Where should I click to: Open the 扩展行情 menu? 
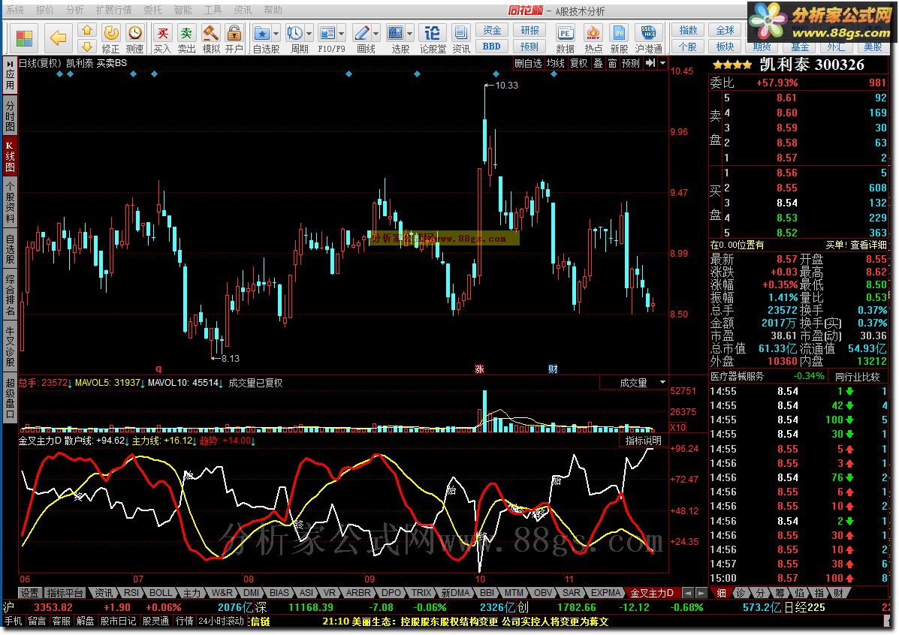point(113,10)
